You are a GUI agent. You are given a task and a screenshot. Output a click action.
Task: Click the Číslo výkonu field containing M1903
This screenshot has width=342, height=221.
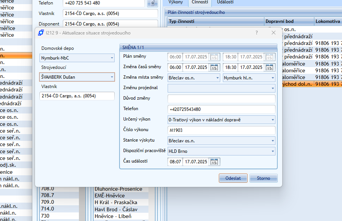point(221,130)
